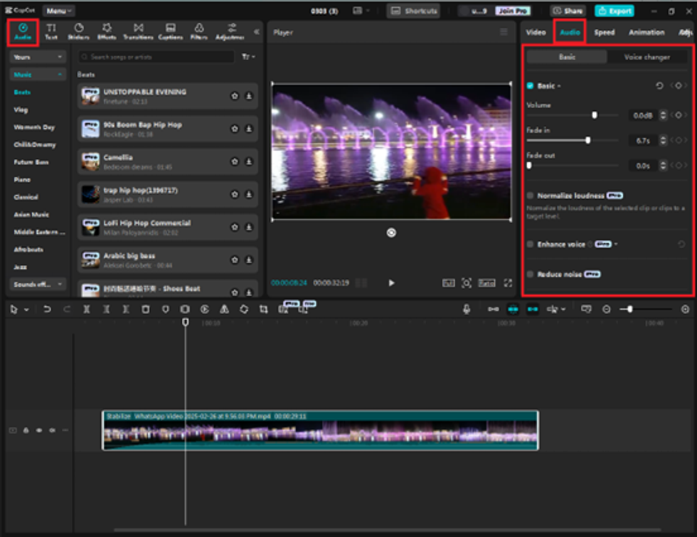The image size is (697, 537).
Task: Click the undo arrow in timeline toolbar
Action: 47,309
